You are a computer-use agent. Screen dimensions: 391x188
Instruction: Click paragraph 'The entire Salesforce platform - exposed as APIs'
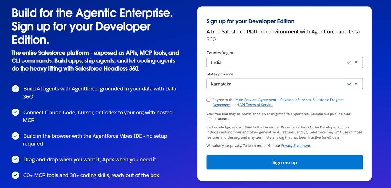click(x=95, y=60)
